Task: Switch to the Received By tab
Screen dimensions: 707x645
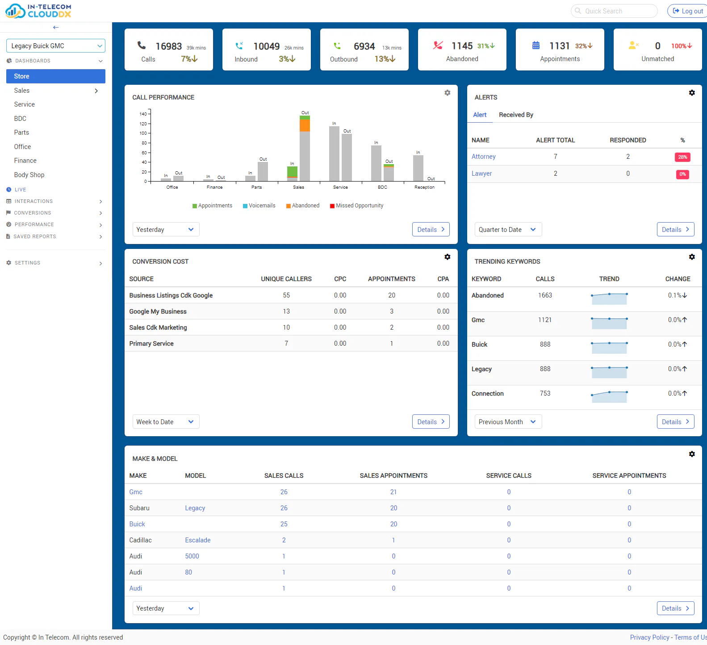Action: [516, 115]
